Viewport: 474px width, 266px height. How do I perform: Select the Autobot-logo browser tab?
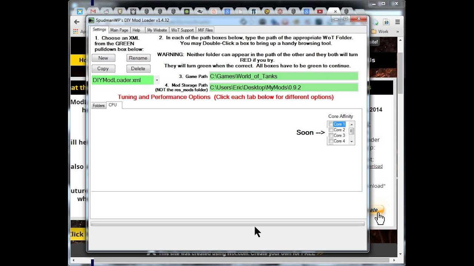[133, 11]
